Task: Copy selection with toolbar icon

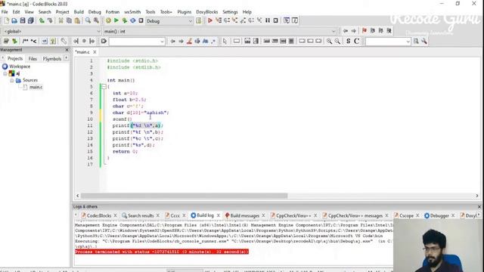Action: (69, 20)
